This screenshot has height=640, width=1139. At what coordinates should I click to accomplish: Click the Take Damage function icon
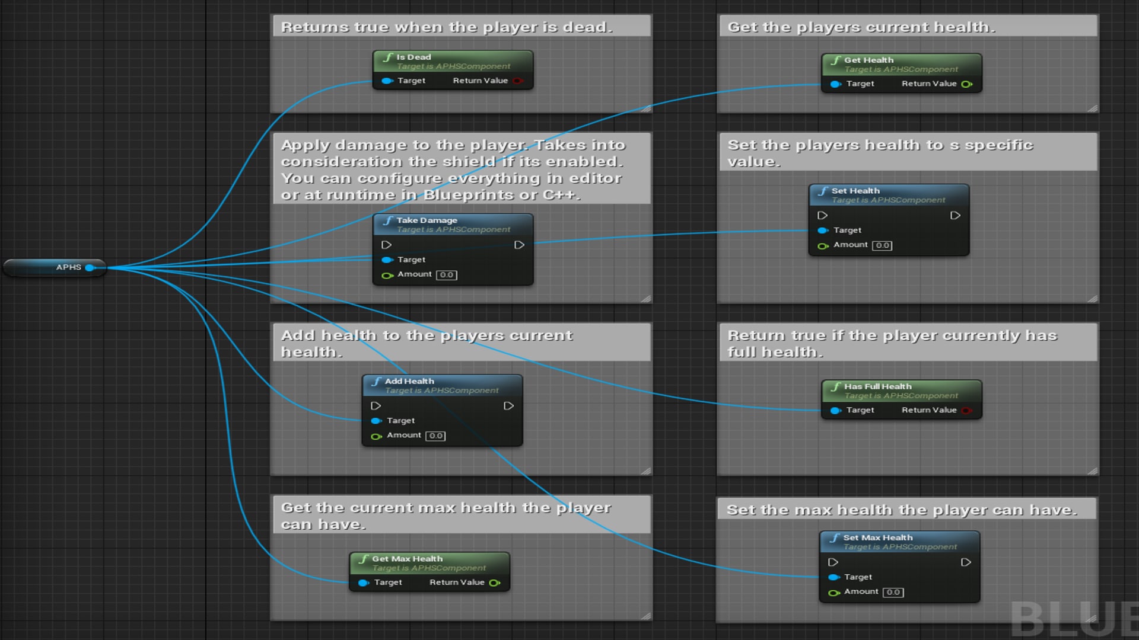389,220
